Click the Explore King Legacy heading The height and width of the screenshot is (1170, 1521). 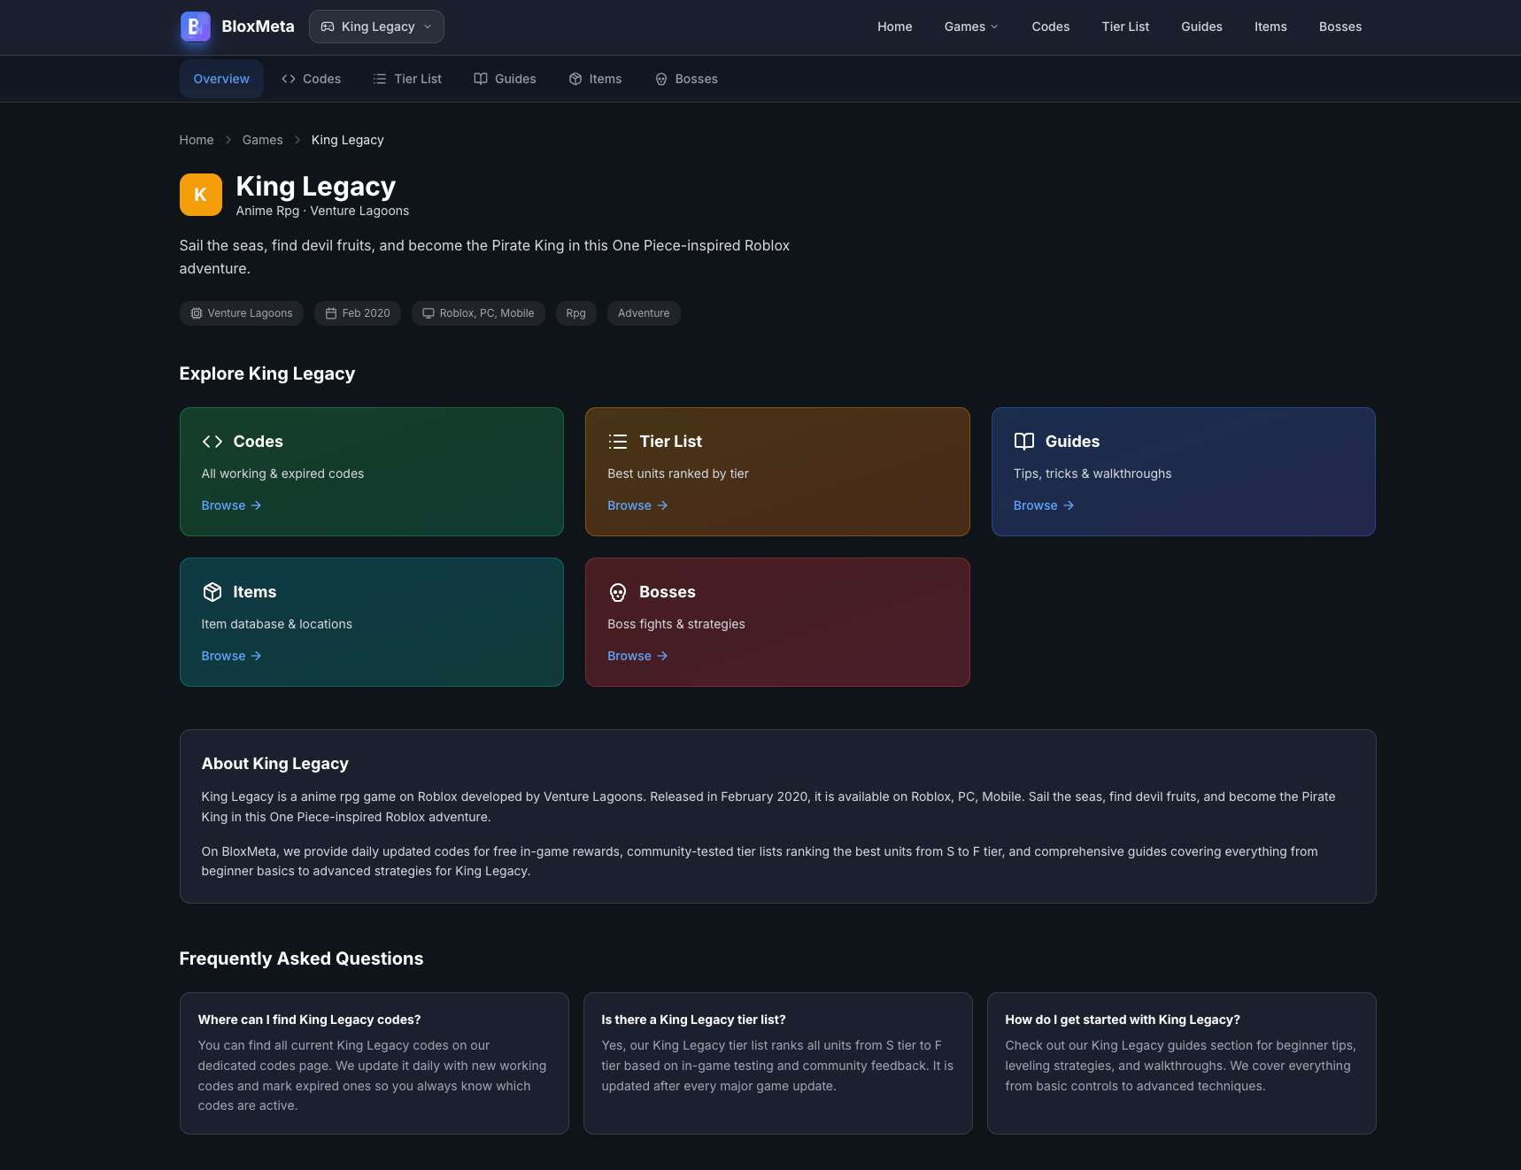(267, 373)
